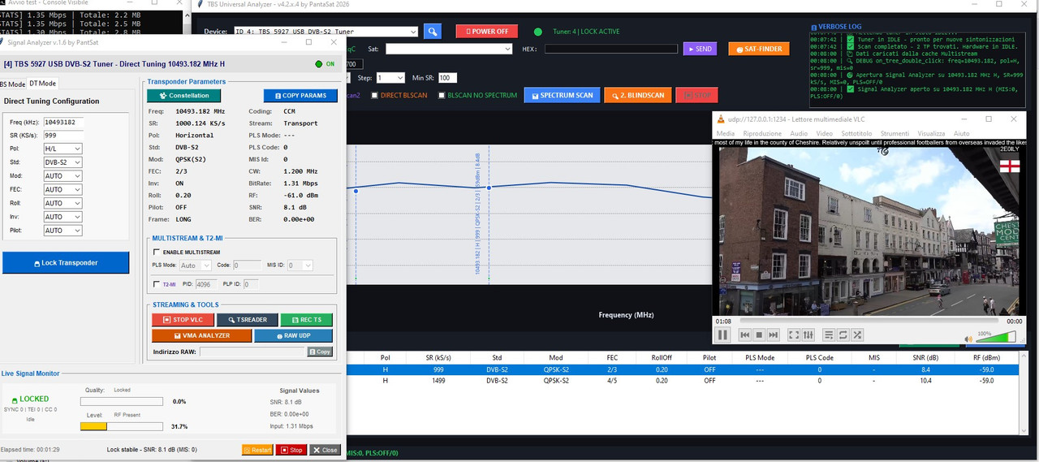
Task: Click the Freq (kHz) input field
Action: point(63,122)
